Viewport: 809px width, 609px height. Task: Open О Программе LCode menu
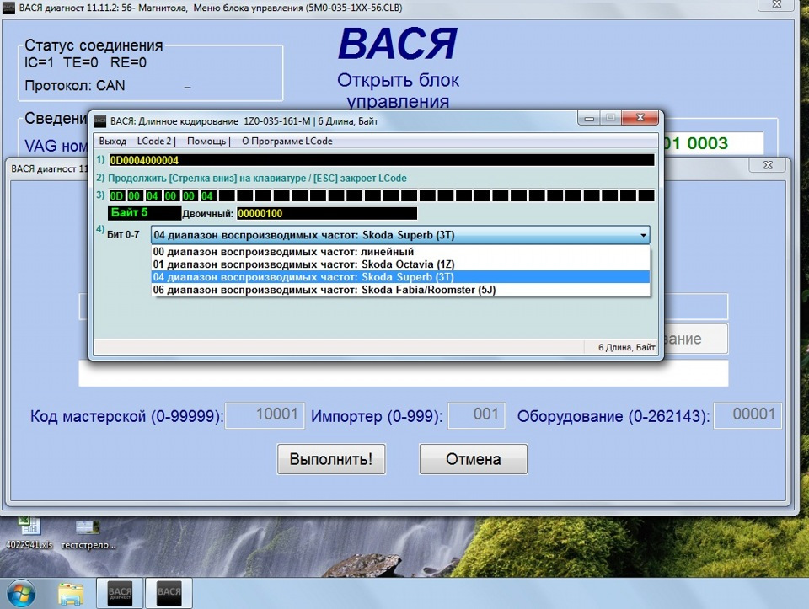(x=287, y=142)
